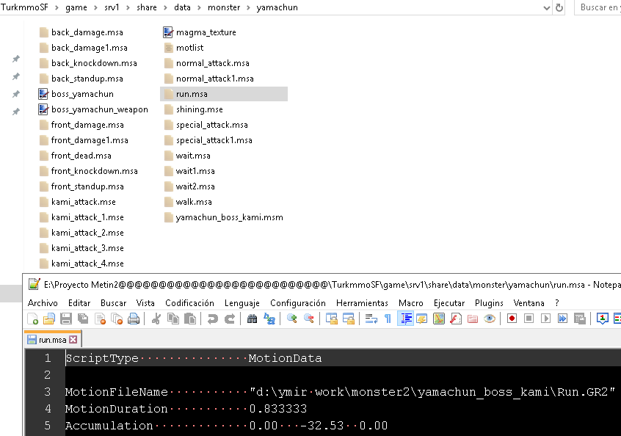Toggle Show all characters pilcrow icon
This screenshot has height=436, width=621.
coord(388,319)
